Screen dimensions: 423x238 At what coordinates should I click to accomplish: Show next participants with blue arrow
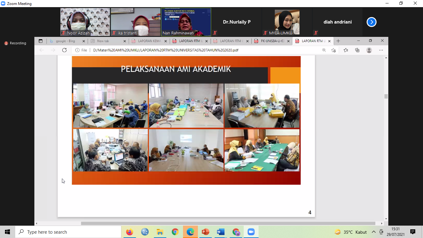(x=371, y=22)
